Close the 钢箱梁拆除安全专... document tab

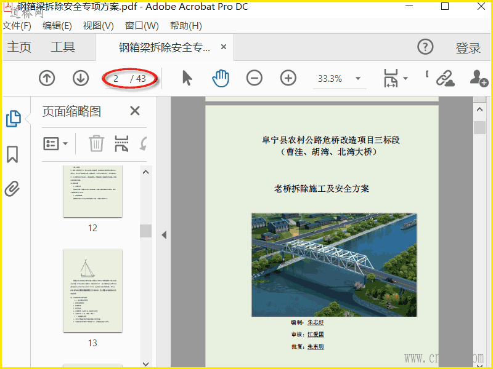pos(224,47)
